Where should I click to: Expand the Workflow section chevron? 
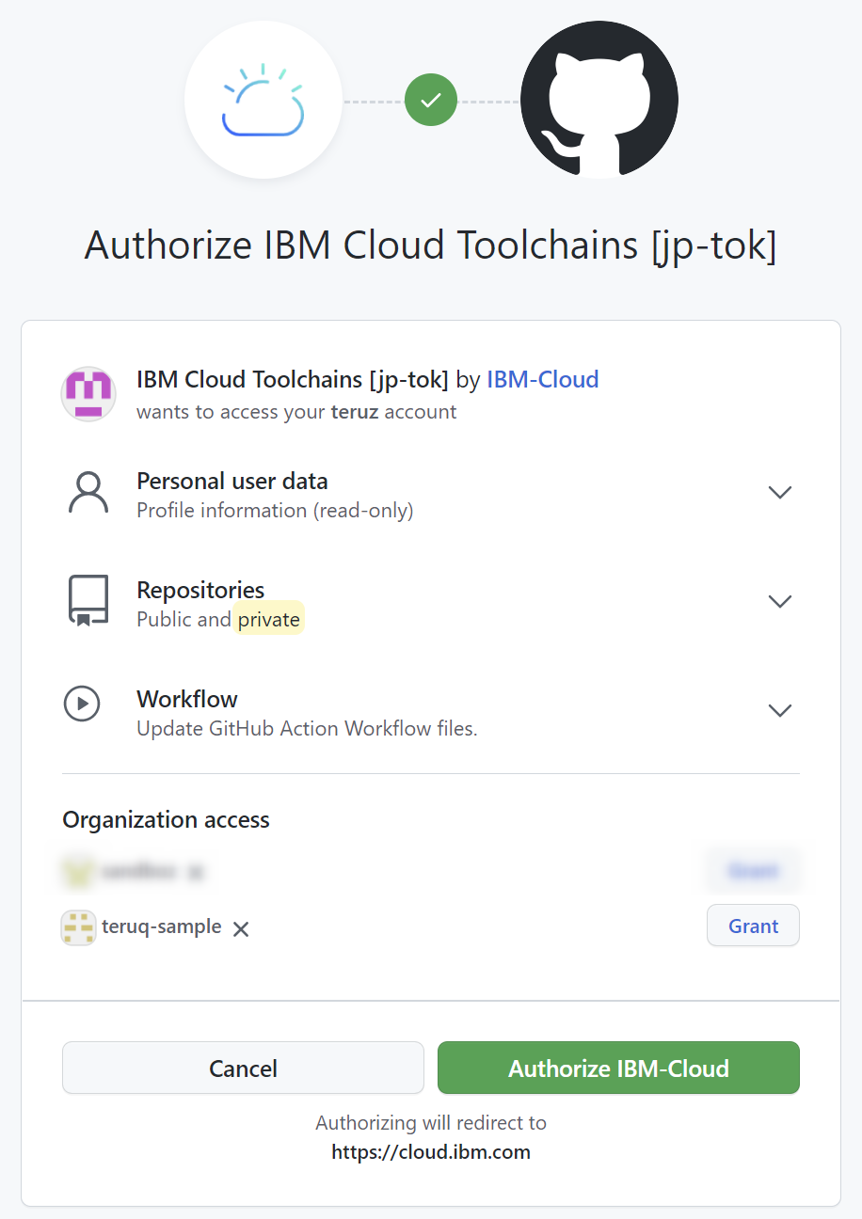tap(780, 710)
